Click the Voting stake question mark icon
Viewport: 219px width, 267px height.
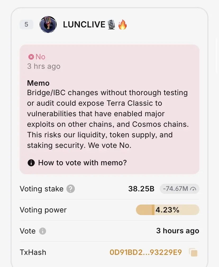[71, 189]
